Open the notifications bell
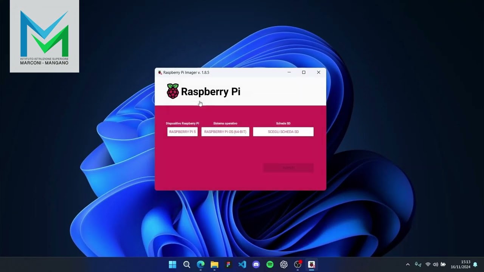 (475, 264)
